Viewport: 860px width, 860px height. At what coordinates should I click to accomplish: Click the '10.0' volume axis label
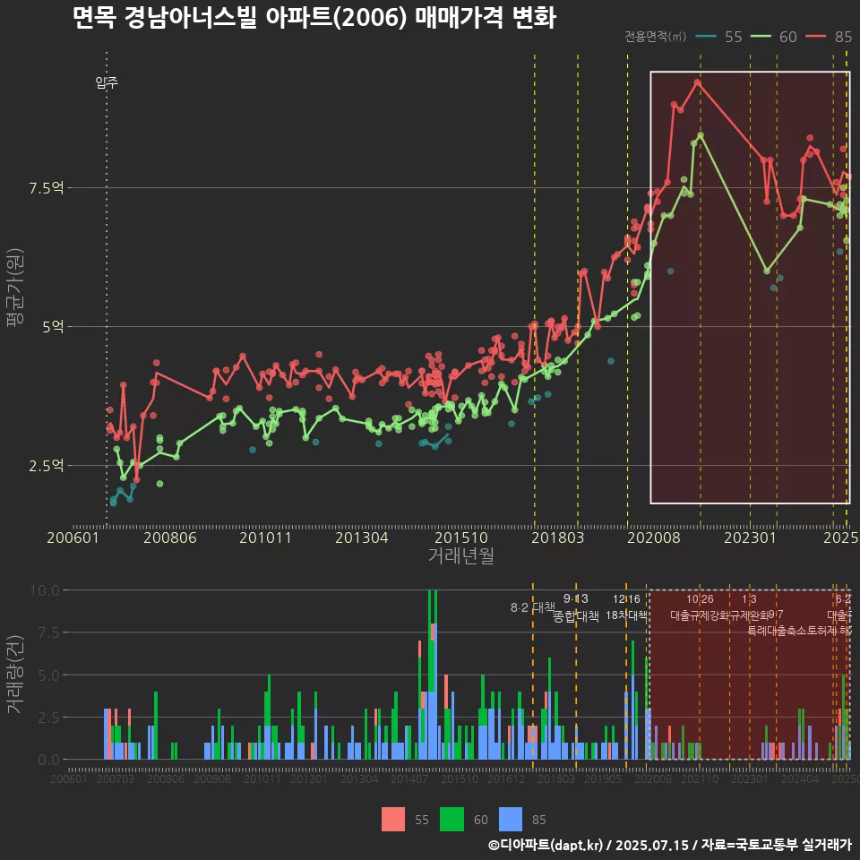coord(45,590)
